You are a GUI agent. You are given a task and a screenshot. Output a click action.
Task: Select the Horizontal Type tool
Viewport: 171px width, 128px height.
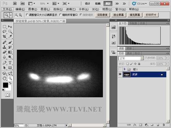tap(10, 63)
